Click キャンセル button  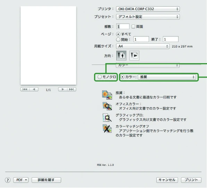[x=167, y=180]
